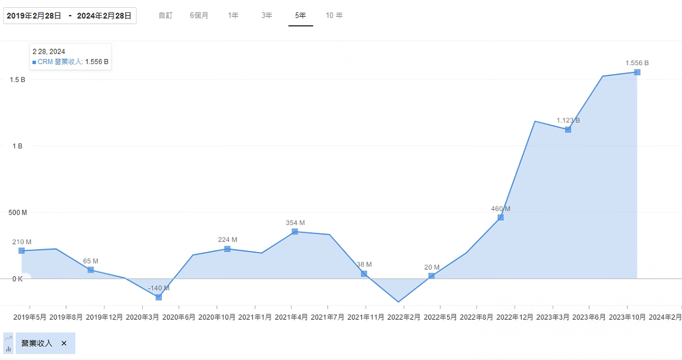Remove the 營業收入 metric tag

coord(64,344)
